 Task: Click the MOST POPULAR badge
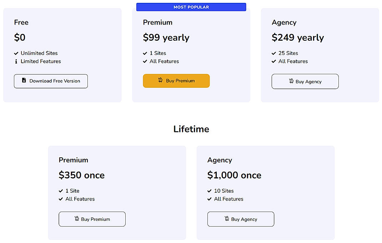click(x=191, y=7)
